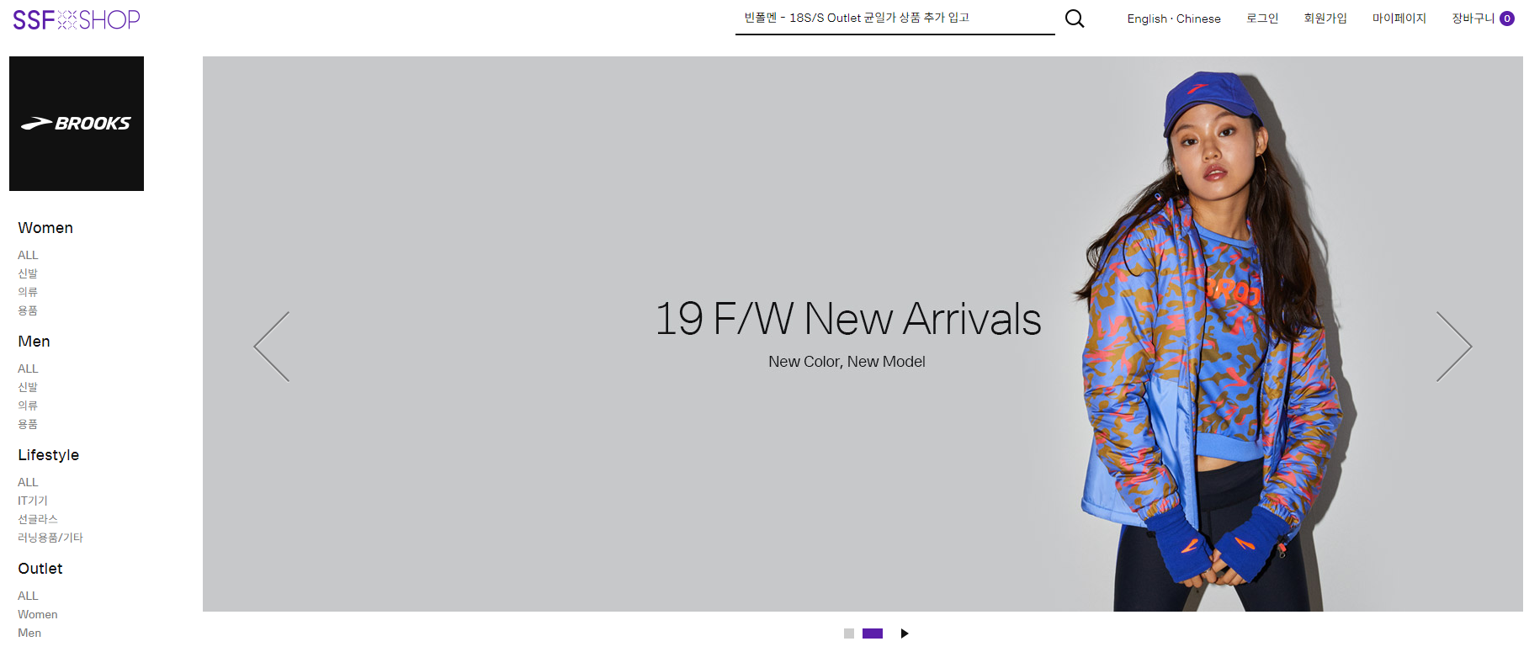Open 마이페이지 my page
The image size is (1529, 652).
pyautogui.click(x=1399, y=19)
